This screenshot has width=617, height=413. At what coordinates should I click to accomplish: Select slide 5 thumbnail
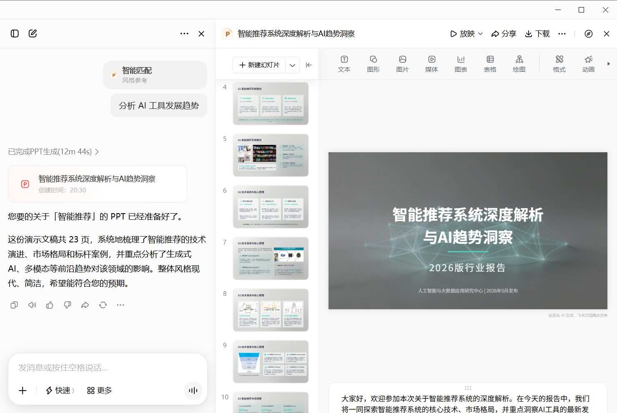point(271,155)
